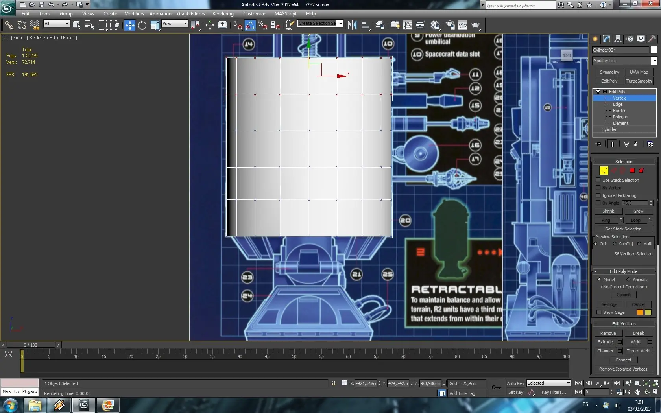Viewport: 661px width, 413px height.
Task: Activate the Select and Move tool
Action: [x=129, y=25]
